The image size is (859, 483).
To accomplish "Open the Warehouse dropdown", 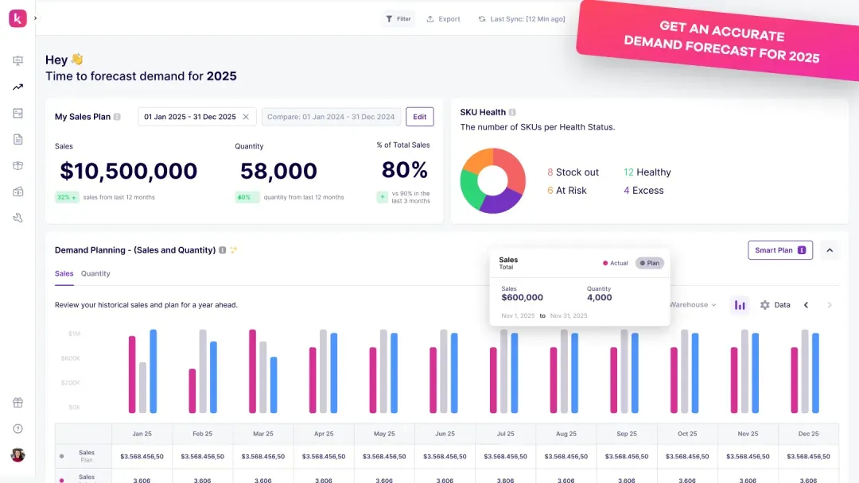I will pos(689,304).
